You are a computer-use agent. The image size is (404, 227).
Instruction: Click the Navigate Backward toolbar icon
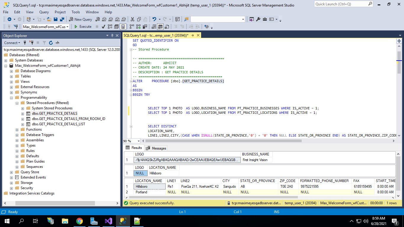(x=9, y=19)
